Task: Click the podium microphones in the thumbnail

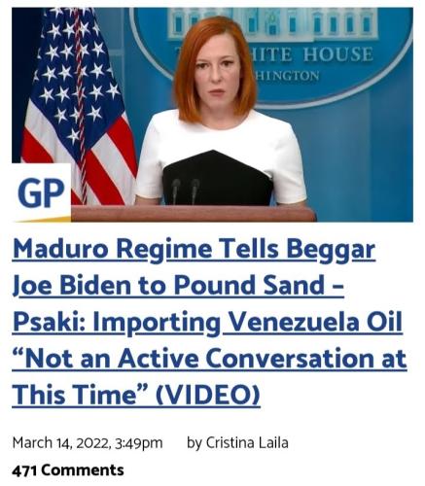Action: point(186,191)
